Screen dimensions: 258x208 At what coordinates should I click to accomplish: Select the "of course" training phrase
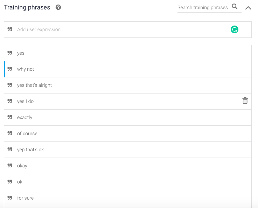click(128, 134)
